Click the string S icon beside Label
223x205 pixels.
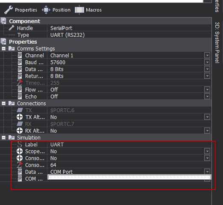pyautogui.click(x=20, y=144)
